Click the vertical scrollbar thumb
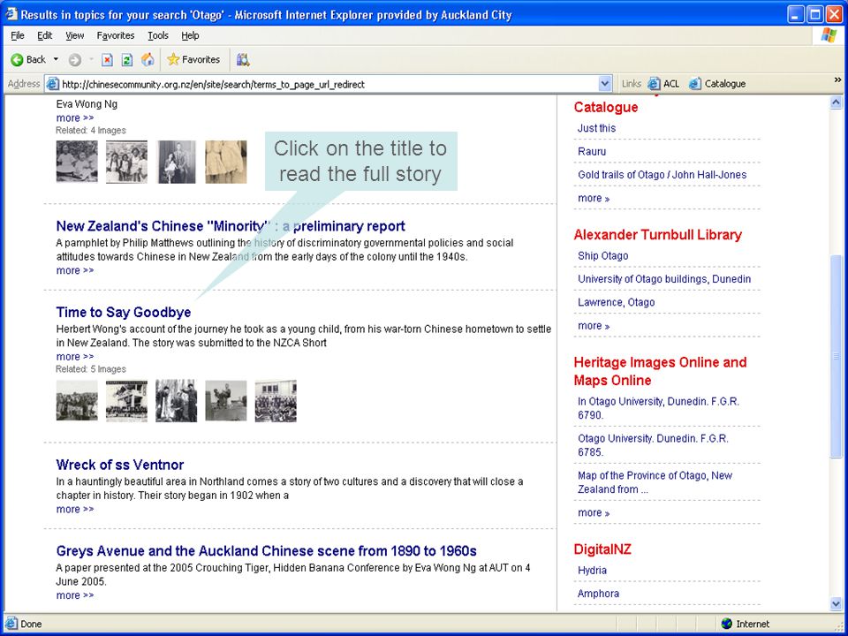 pos(836,356)
